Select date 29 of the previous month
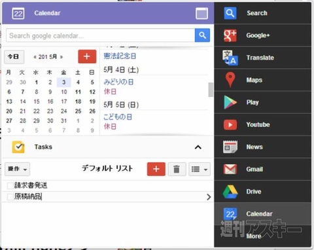314x250 pixels. pyautogui.click(x=9, y=82)
